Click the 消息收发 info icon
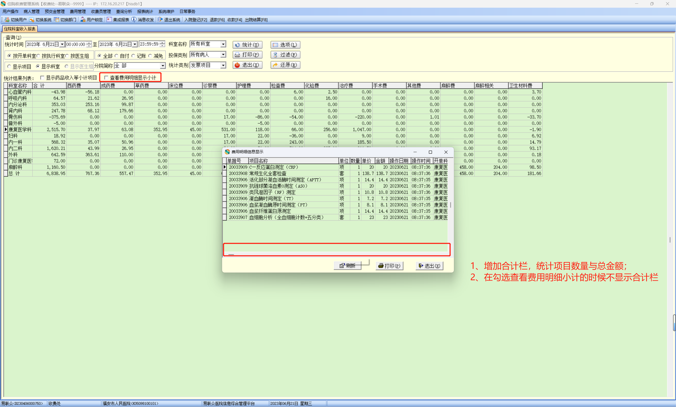 134,20
